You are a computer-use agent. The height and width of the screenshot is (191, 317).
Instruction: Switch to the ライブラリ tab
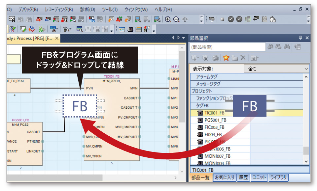(278, 177)
